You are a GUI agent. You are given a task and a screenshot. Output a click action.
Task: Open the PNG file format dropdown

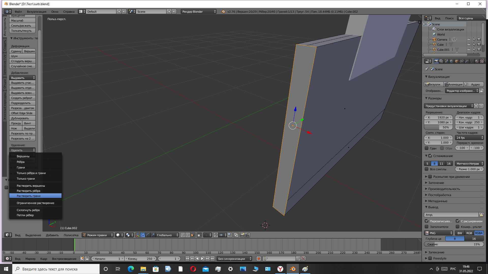439,233
